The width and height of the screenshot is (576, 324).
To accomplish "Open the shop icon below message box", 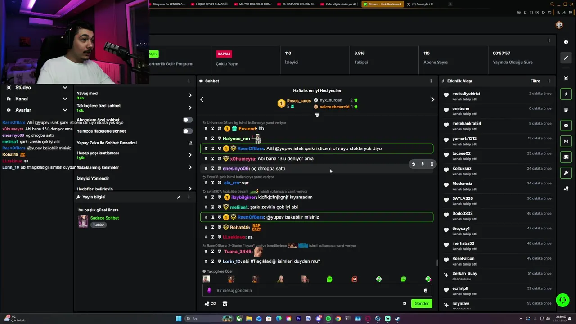I will (225, 303).
